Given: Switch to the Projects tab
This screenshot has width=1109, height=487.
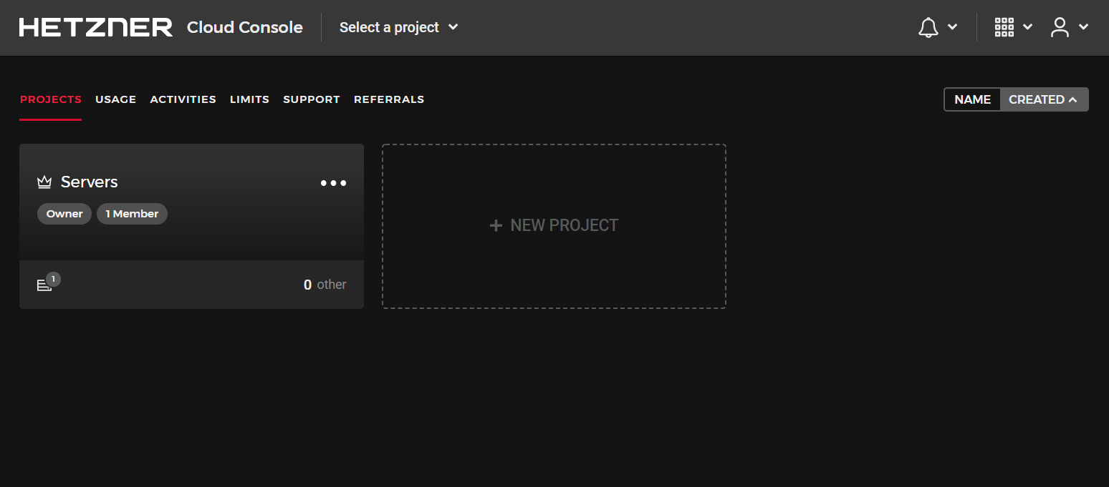Looking at the screenshot, I should point(51,99).
